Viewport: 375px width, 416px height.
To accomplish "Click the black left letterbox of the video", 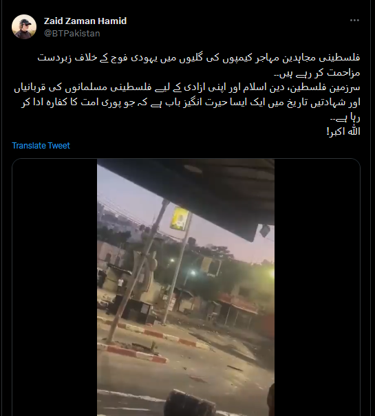I will pyautogui.click(x=54, y=287).
